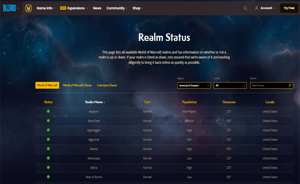Click the realm name Akama
The width and height of the screenshot is (300, 184).
click(x=94, y=149)
